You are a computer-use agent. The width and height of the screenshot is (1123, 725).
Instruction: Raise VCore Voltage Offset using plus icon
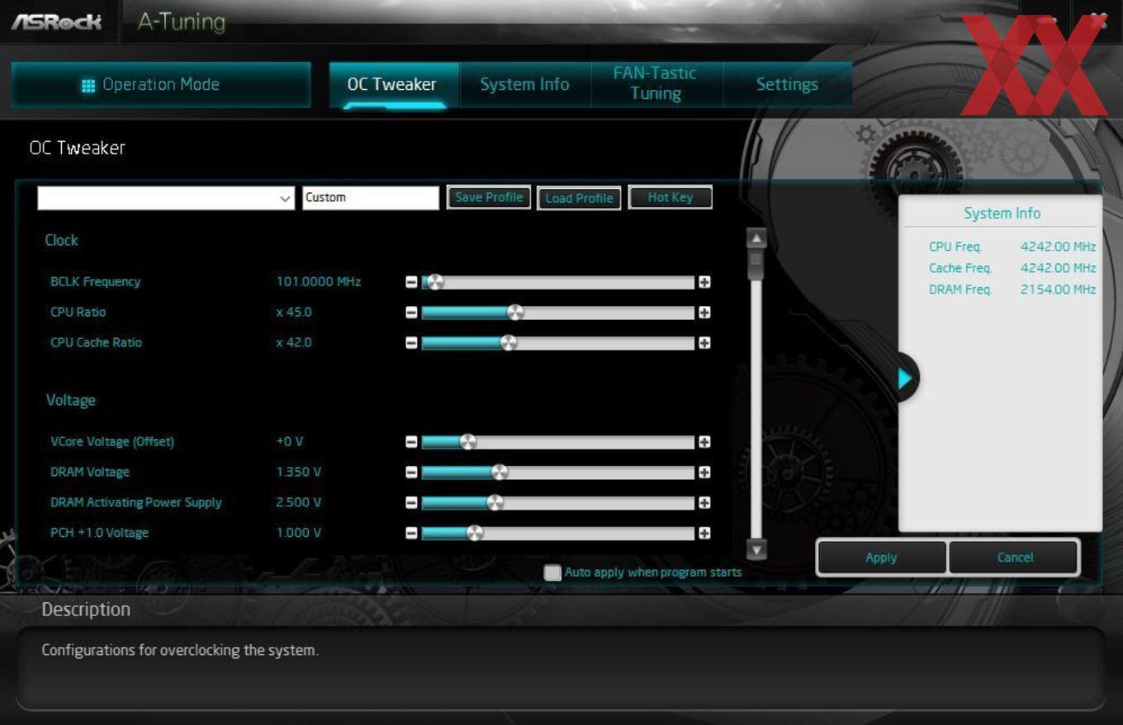coord(704,442)
